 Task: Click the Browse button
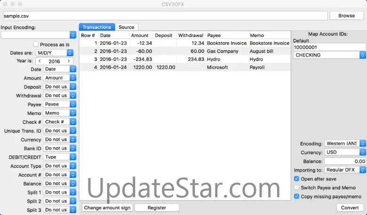pos(347,15)
